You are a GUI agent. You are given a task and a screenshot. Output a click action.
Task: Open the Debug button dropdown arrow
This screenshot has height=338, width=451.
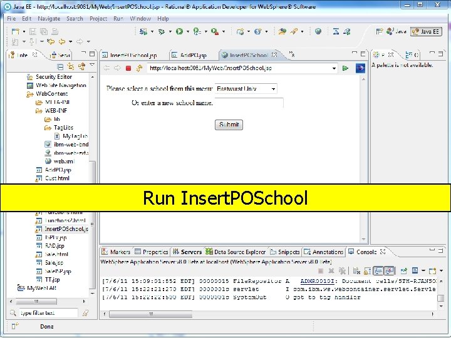pyautogui.click(x=170, y=32)
